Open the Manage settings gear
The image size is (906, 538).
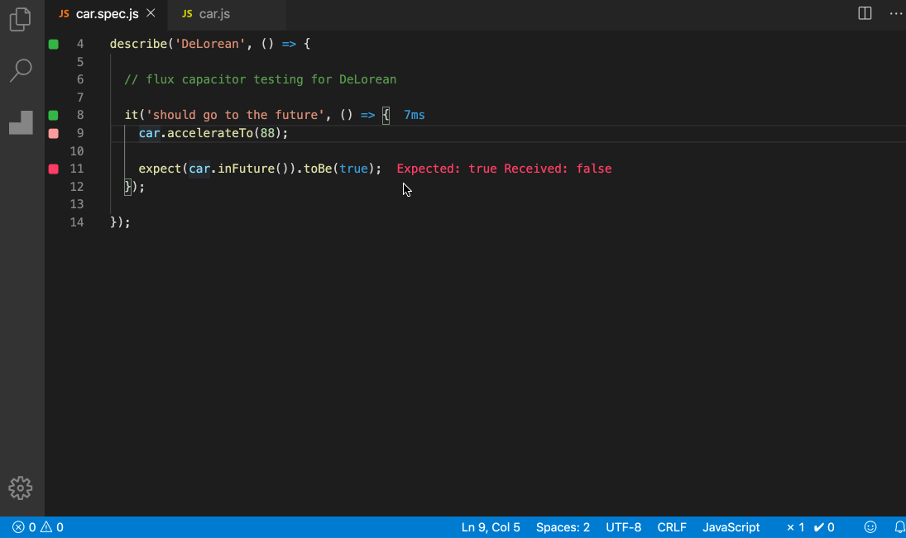pos(20,488)
